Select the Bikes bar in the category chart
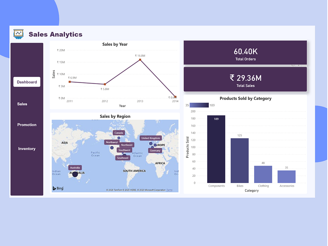328x246 pixels. coord(239,161)
